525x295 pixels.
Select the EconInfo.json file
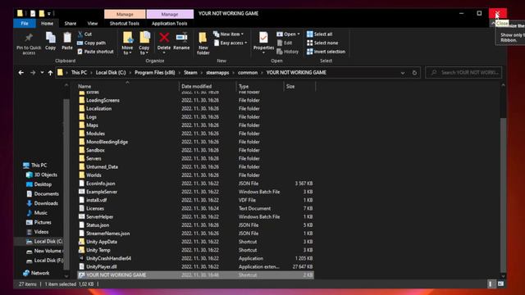pos(100,184)
